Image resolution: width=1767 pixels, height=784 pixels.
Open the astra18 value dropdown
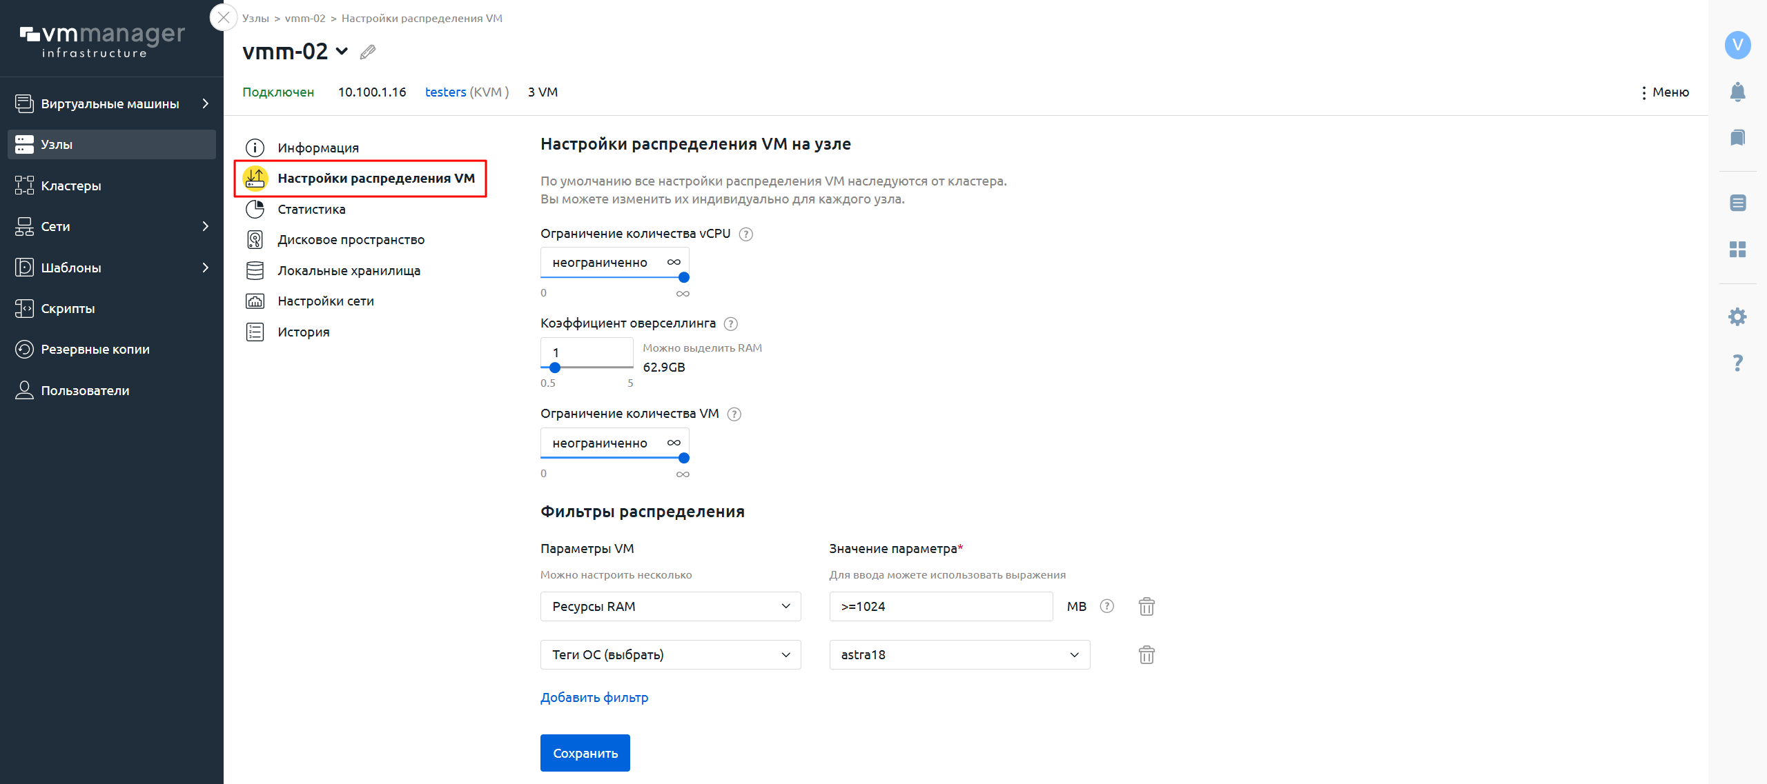(x=959, y=655)
